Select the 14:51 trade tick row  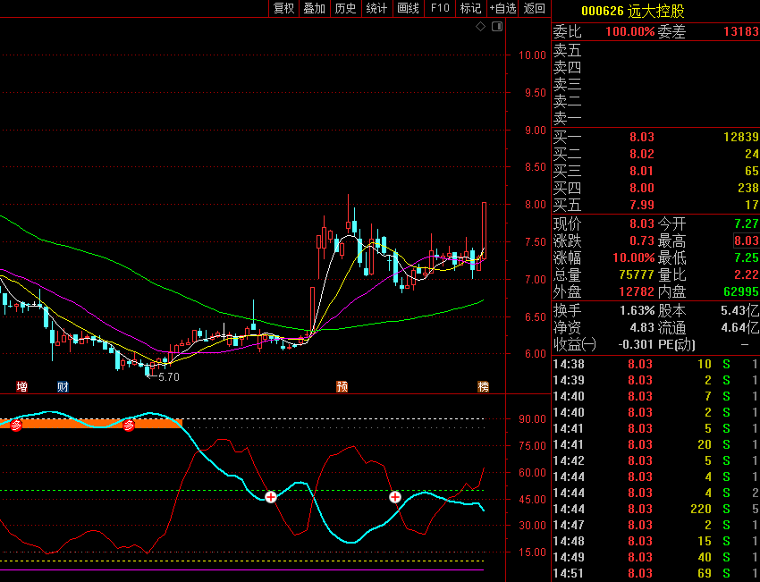pyautogui.click(x=655, y=573)
